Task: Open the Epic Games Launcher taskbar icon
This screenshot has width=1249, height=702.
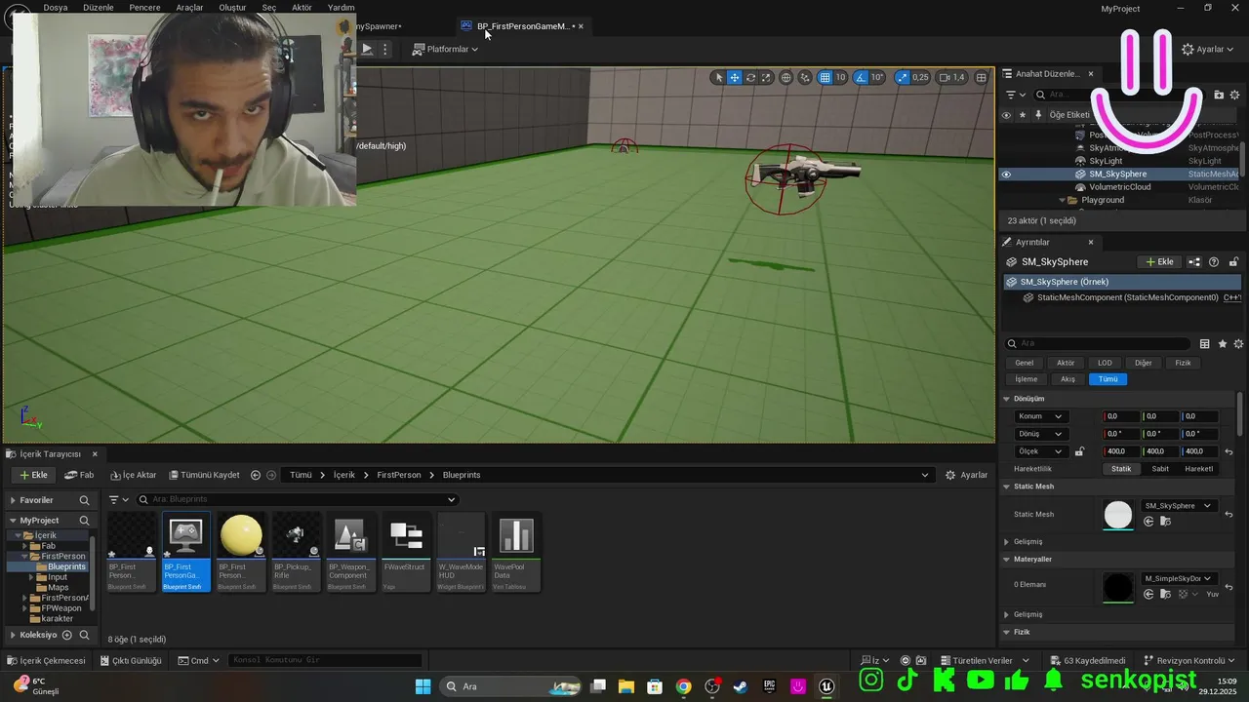Action: (770, 686)
